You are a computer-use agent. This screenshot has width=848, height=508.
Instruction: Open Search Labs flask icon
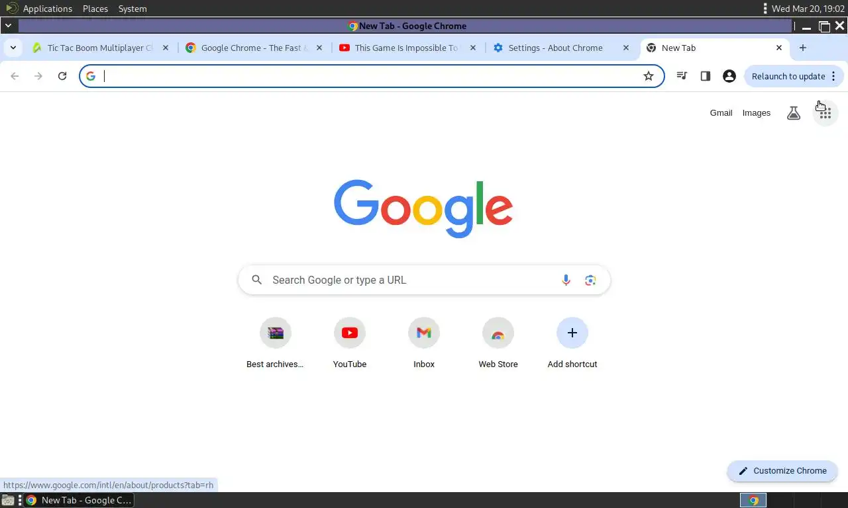pyautogui.click(x=794, y=113)
